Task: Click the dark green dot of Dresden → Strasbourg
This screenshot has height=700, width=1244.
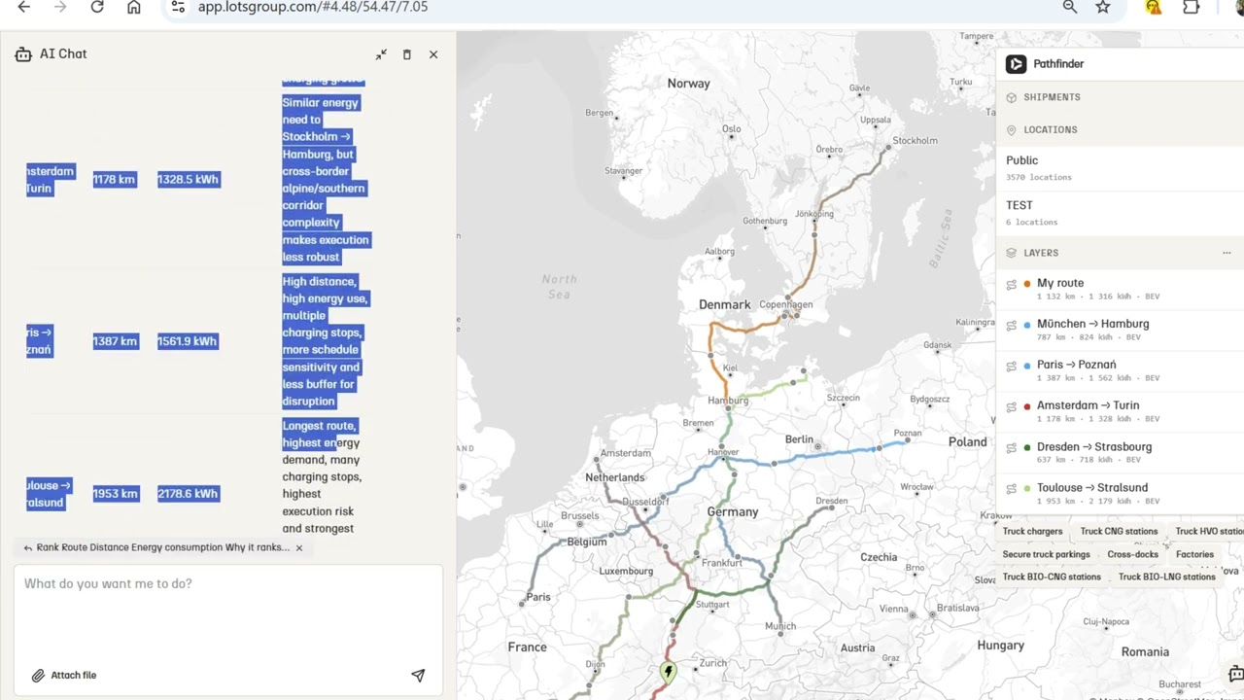Action: pyautogui.click(x=1027, y=447)
